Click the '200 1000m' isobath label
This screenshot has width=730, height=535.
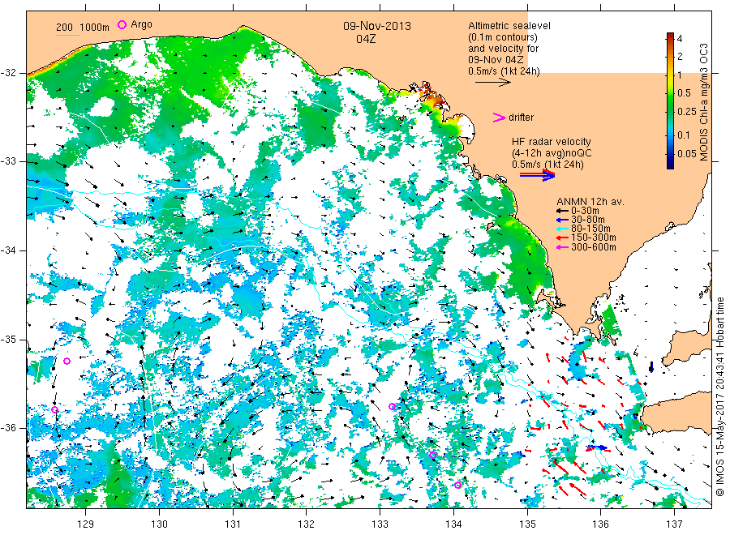pyautogui.click(x=83, y=28)
